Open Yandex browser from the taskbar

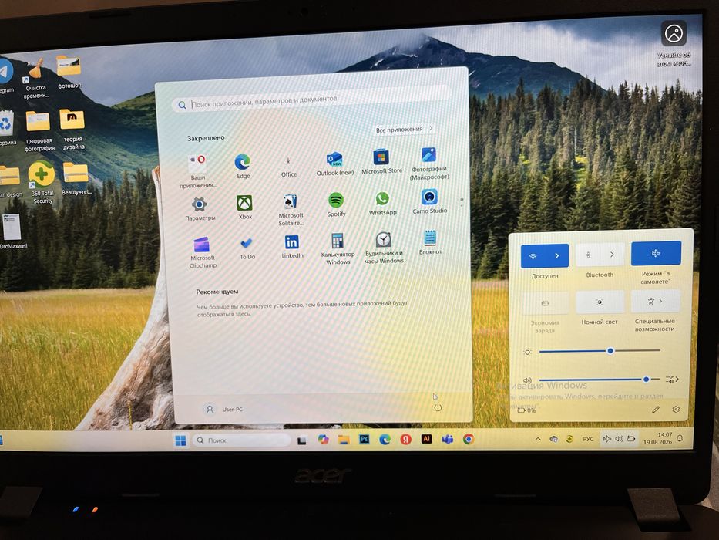point(405,439)
